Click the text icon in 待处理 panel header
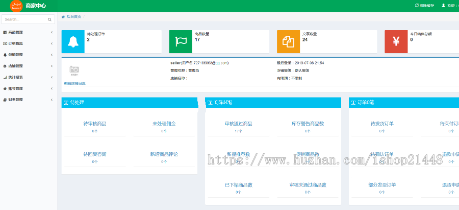The width and height of the screenshot is (459, 210). pyautogui.click(x=66, y=103)
